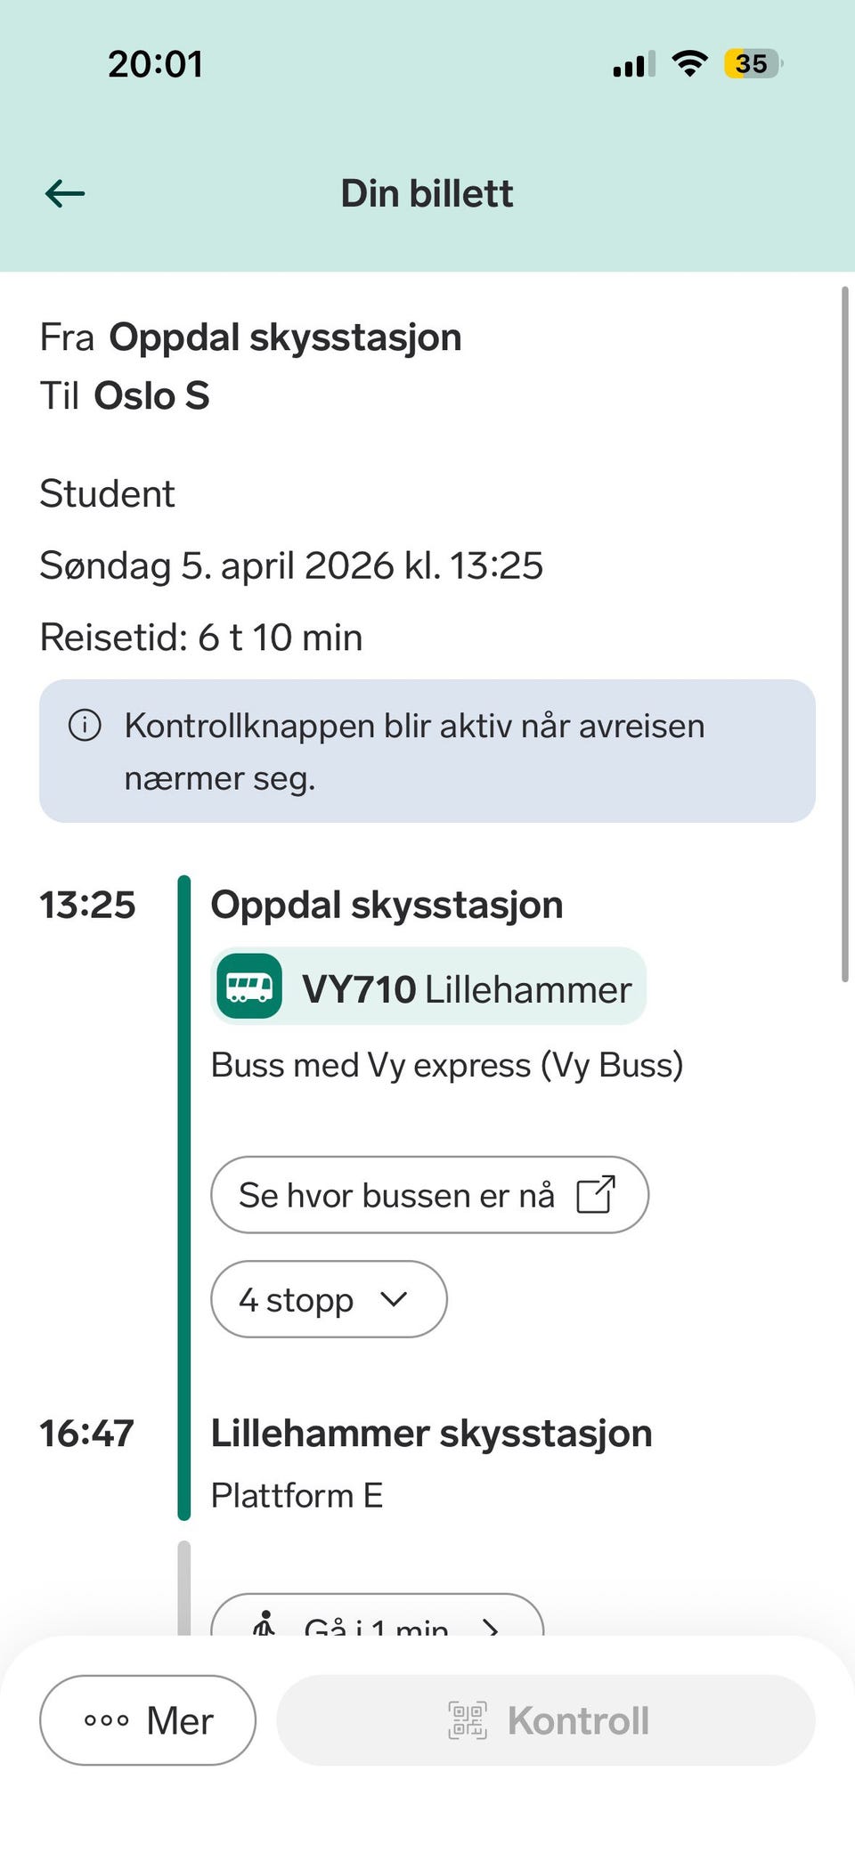The width and height of the screenshot is (855, 1853).
Task: Tap the cellular signal bars icon
Action: click(633, 65)
